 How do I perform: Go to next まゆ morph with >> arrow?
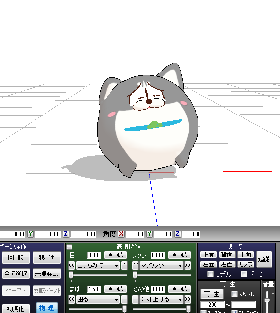[124, 299]
